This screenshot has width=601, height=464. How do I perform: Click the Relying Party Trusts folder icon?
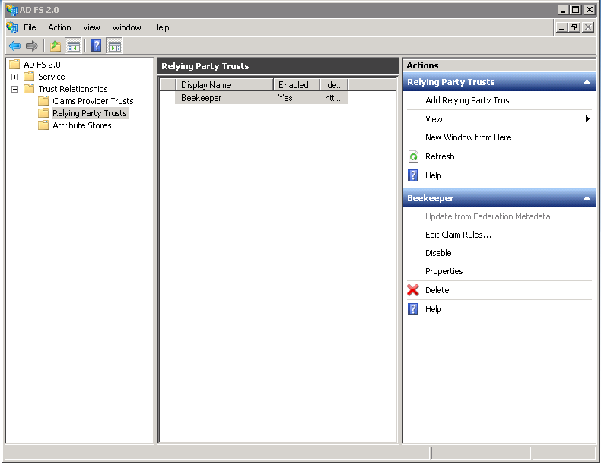(43, 113)
